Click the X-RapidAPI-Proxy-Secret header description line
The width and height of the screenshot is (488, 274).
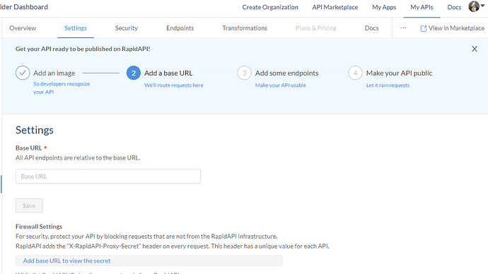(x=172, y=246)
